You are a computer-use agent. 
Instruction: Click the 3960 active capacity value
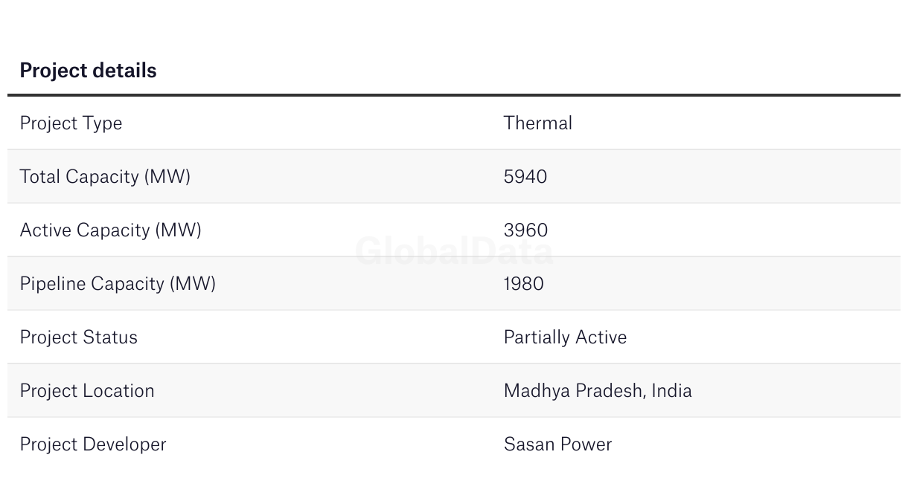[525, 230]
